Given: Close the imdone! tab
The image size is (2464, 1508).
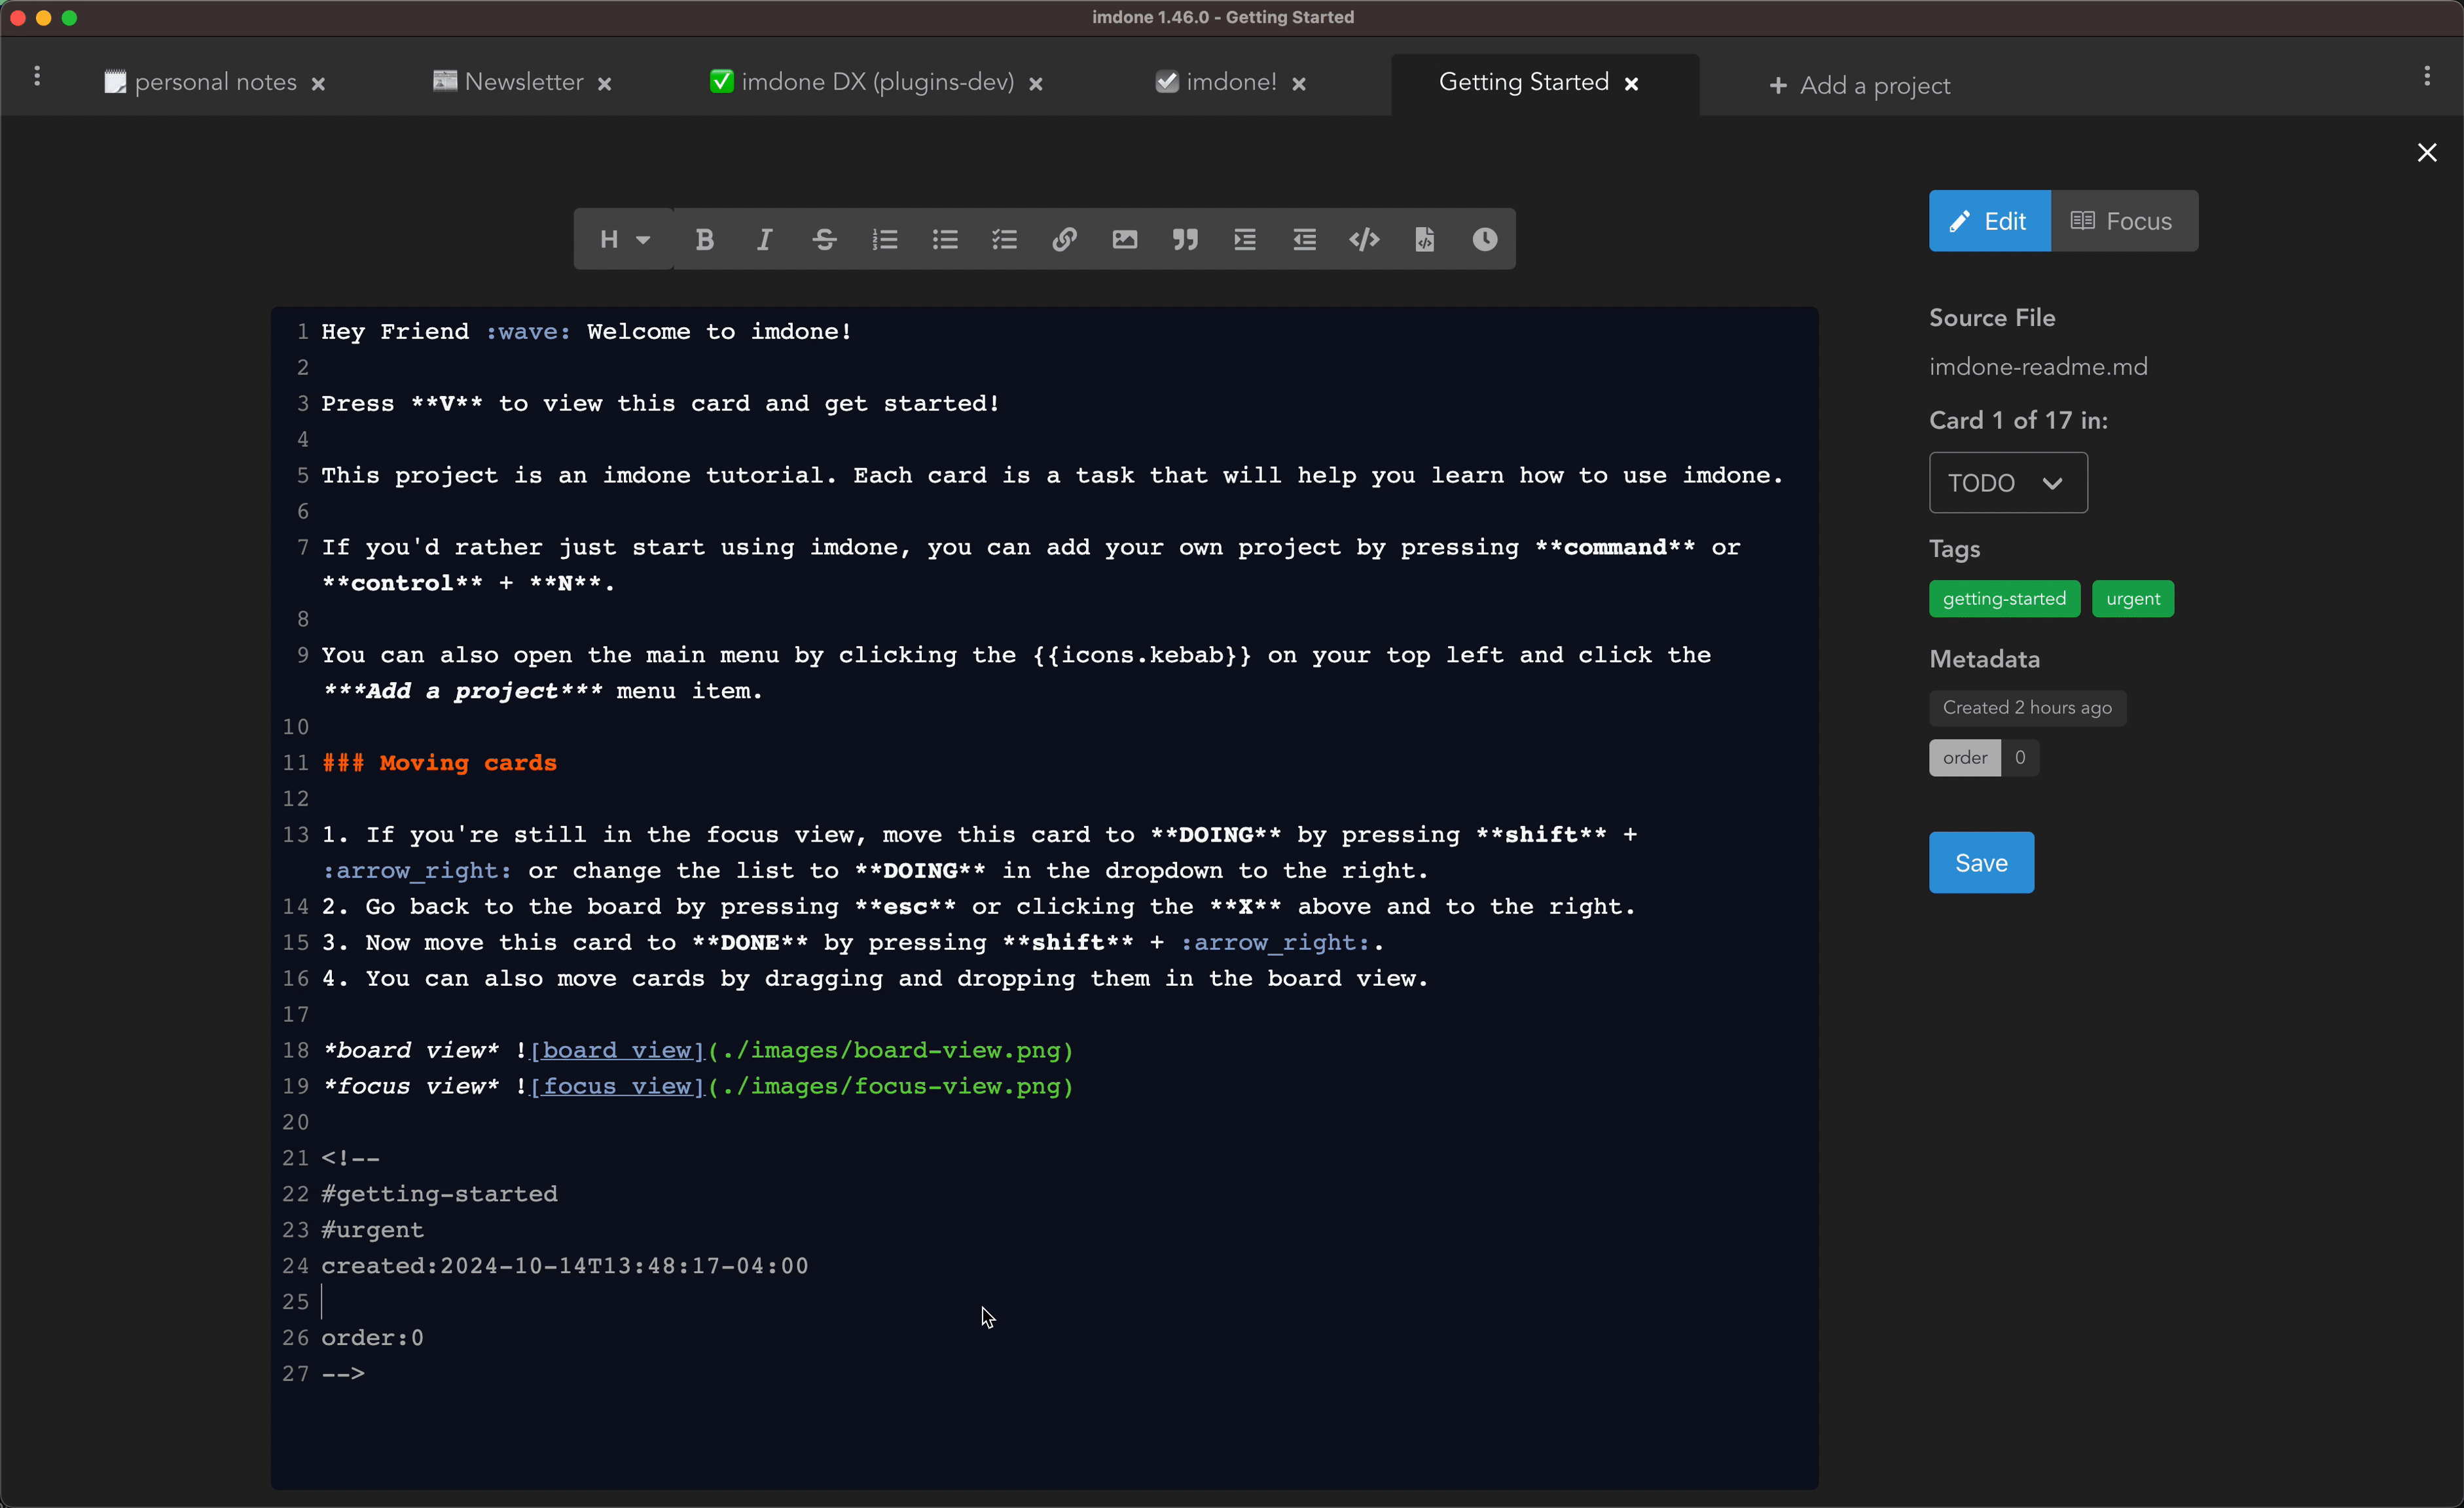Looking at the screenshot, I should (1299, 84).
